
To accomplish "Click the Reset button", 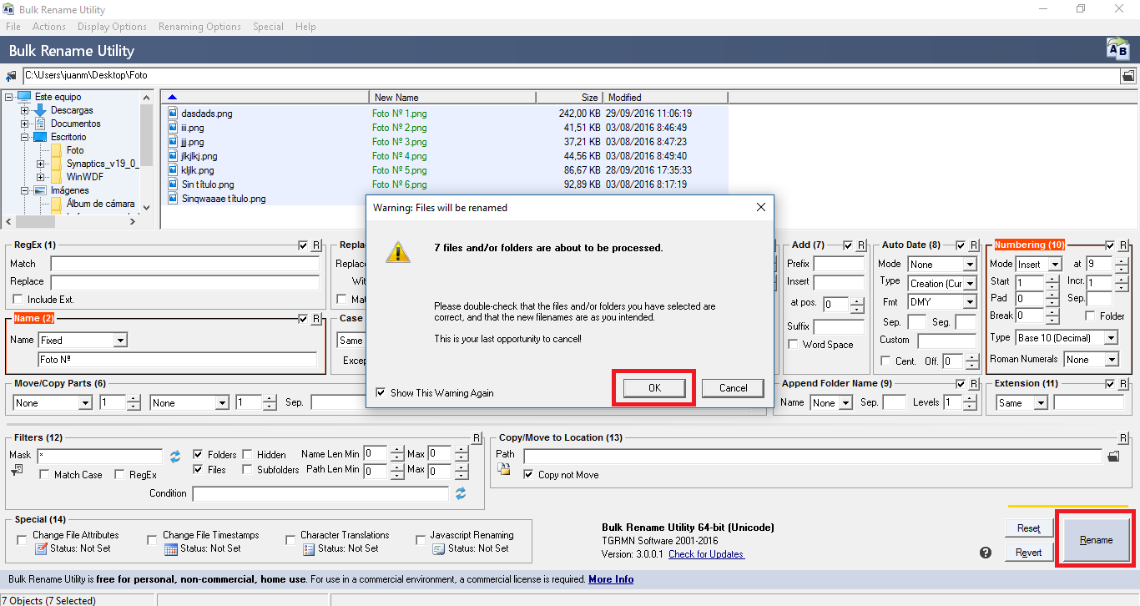I will [1028, 528].
